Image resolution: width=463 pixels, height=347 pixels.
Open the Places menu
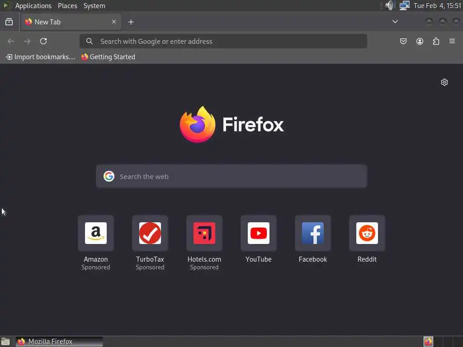(x=67, y=5)
